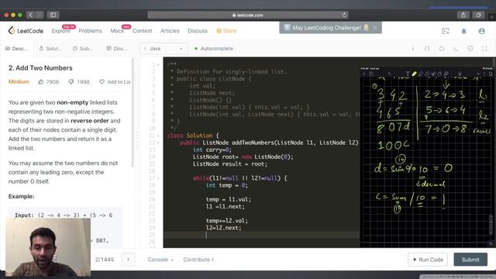Click Add to List heart button

115,82
